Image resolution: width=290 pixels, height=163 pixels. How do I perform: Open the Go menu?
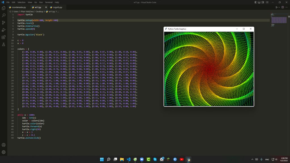click(35, 2)
